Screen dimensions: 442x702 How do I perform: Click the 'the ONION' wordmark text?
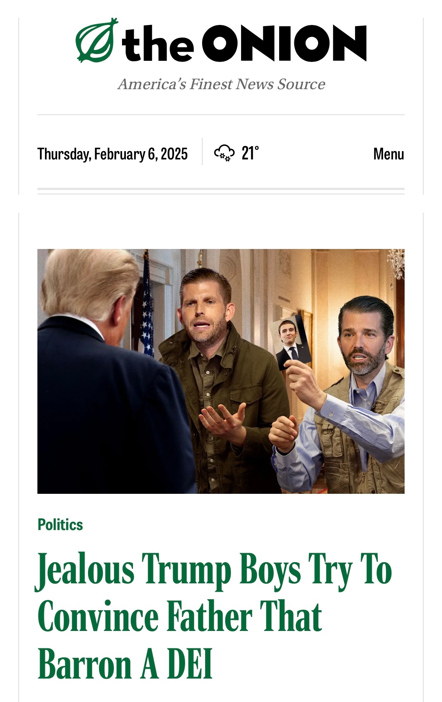[x=244, y=43]
